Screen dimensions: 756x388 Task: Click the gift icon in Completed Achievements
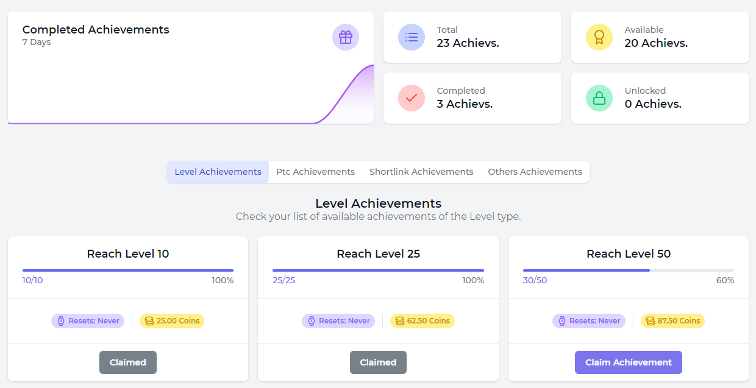point(346,38)
